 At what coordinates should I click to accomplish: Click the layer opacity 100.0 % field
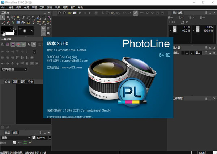pyautogui.click(x=42, y=138)
